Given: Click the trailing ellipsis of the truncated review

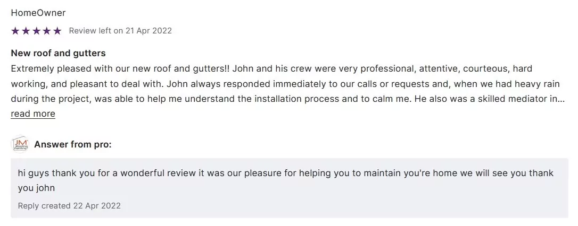Looking at the screenshot, I should coord(561,99).
